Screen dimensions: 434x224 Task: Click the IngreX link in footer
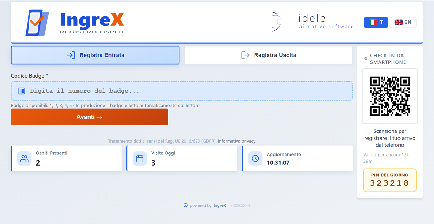220,205
